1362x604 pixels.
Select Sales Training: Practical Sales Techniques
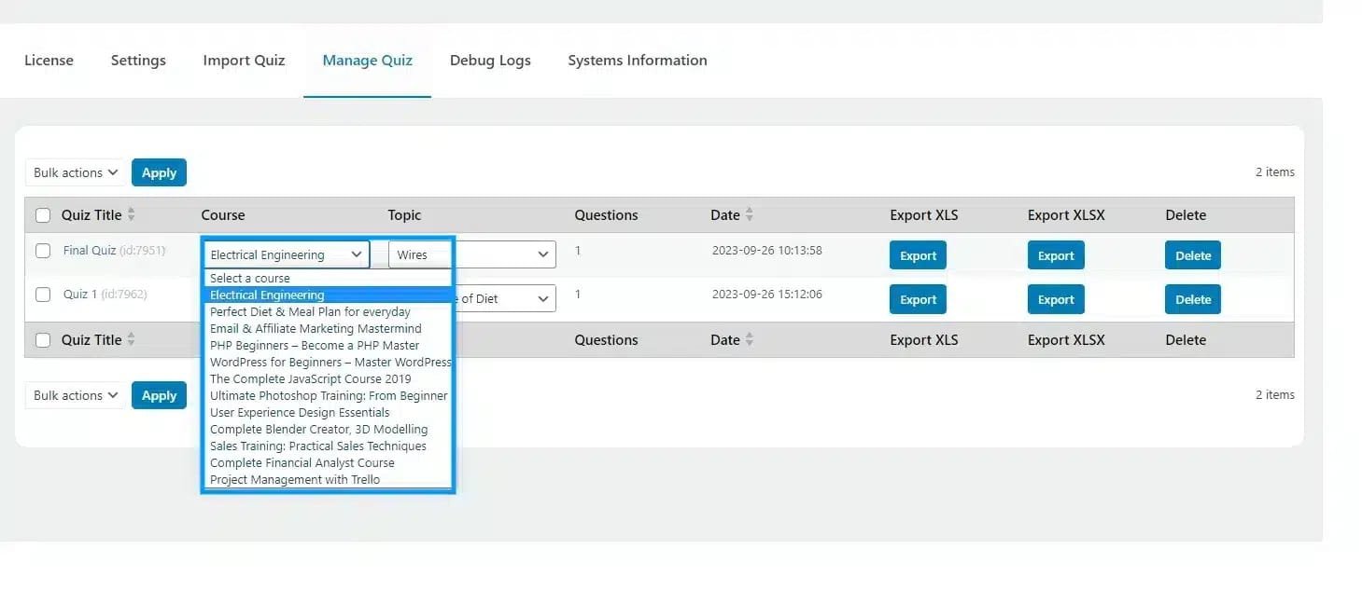328,446
